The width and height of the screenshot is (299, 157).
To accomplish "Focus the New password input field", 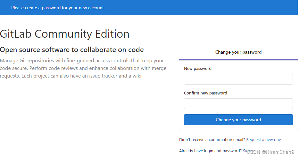I will pyautogui.click(x=238, y=79).
